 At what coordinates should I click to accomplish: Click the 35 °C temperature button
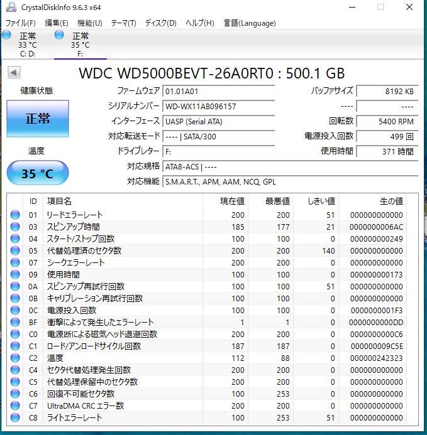[38, 173]
